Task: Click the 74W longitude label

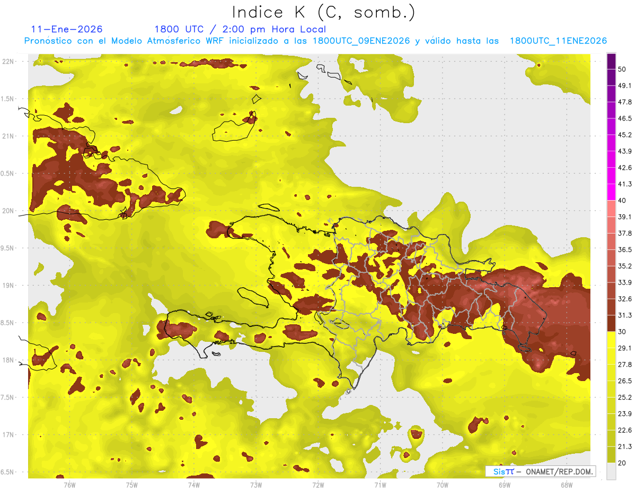Action: [x=194, y=485]
